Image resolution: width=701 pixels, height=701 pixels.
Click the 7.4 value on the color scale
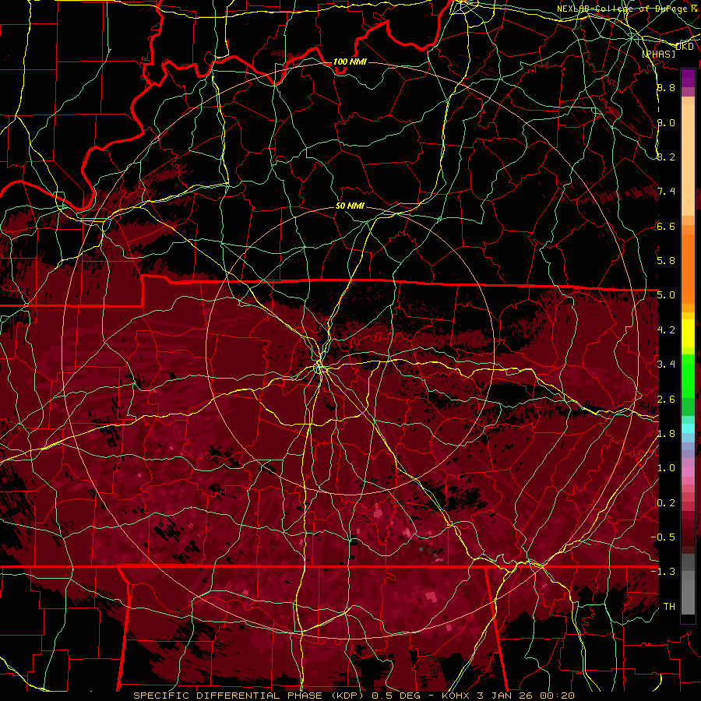666,192
